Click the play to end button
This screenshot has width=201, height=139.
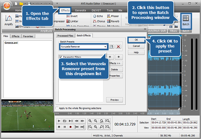point(71,121)
